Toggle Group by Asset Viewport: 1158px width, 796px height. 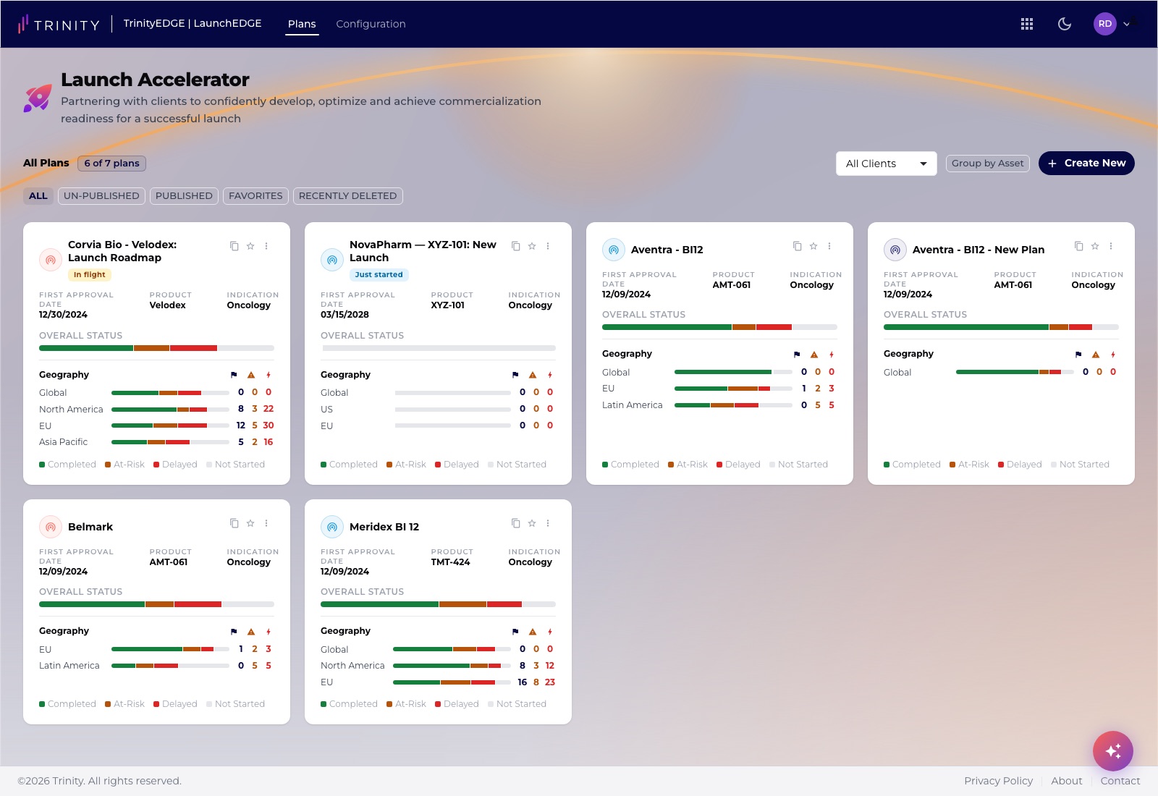987,164
